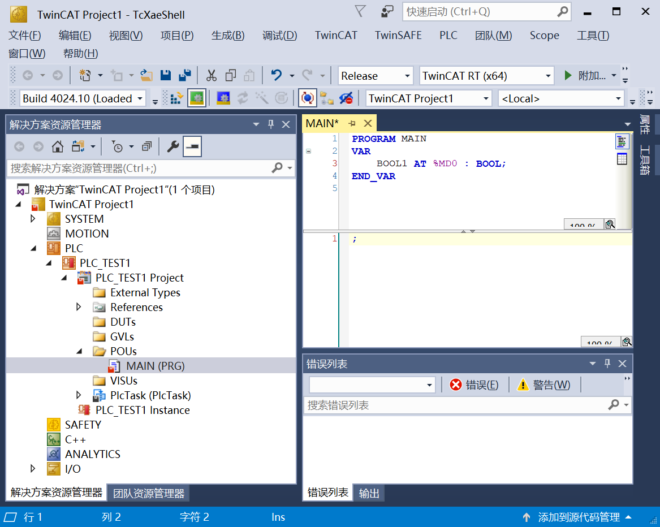This screenshot has width=660, height=527.
Task: Expand the I/O tree node
Action: (33, 469)
